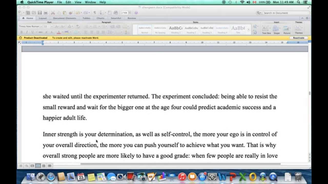Open iTunes from the Dock
328x184 pixels.
(x=182, y=177)
